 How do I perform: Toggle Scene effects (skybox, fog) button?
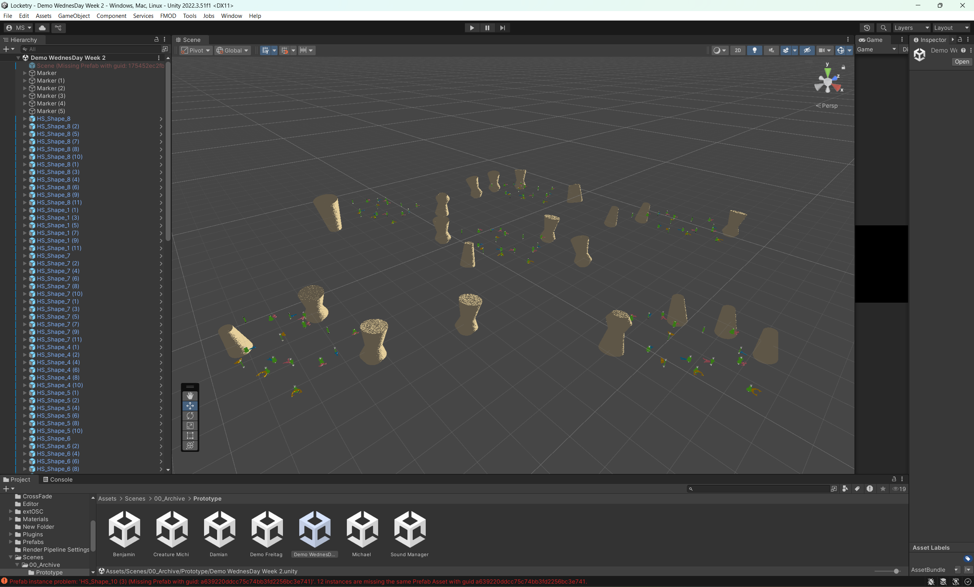point(786,50)
